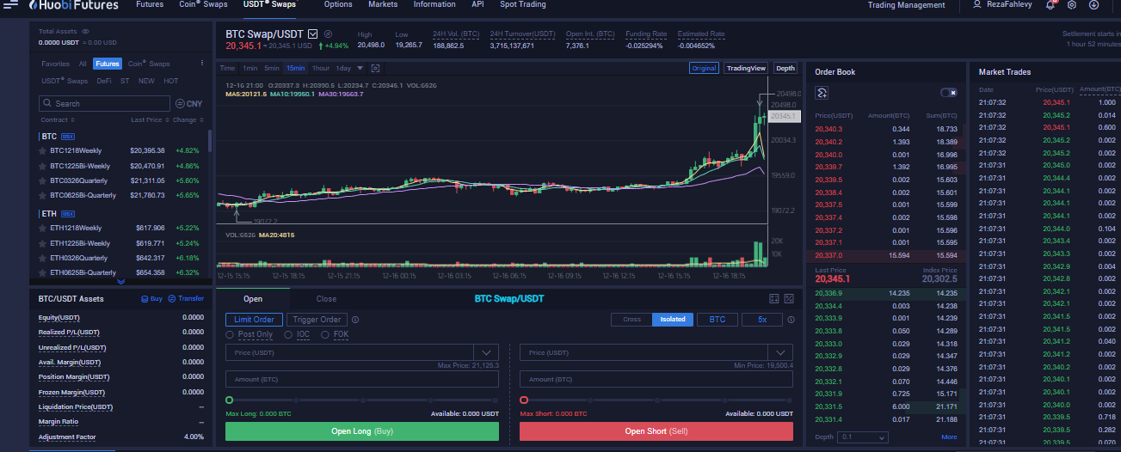The image size is (1121, 452).
Task: Open fee rate percent icon in order panel
Action: tap(790, 298)
